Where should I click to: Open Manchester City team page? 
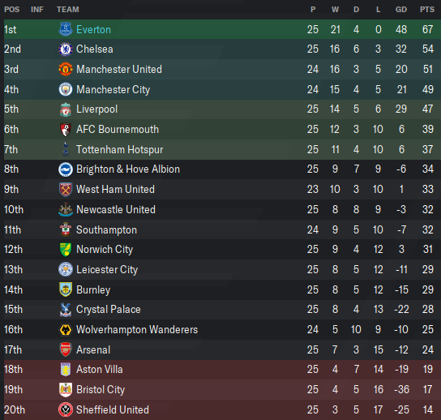(x=113, y=90)
